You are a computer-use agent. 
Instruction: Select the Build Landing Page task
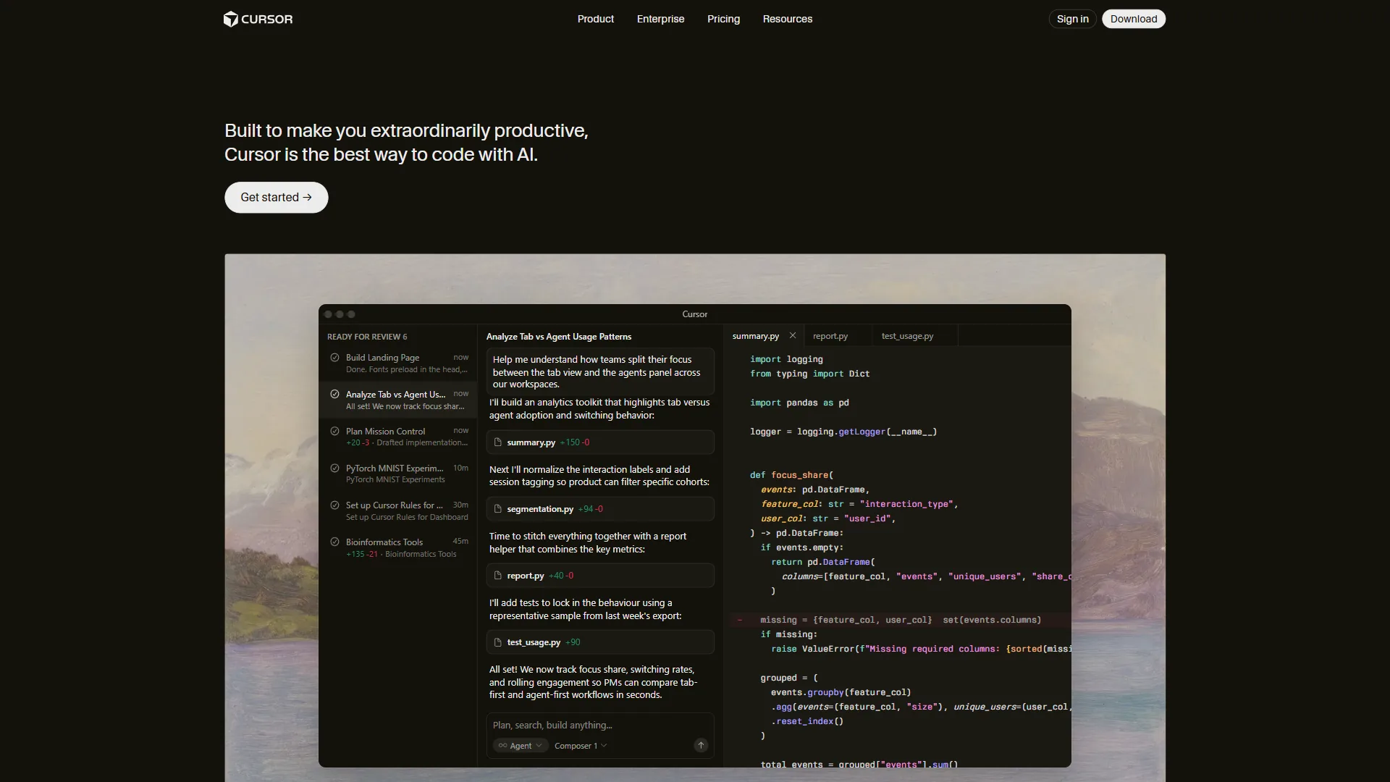398,363
